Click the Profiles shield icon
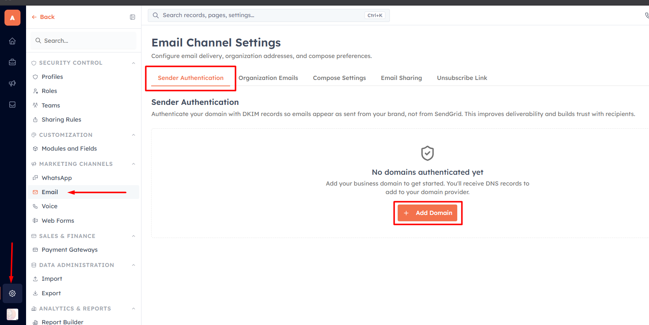 pos(35,77)
